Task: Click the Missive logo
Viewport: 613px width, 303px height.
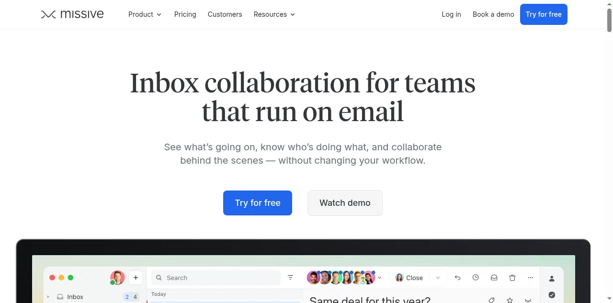Action: click(72, 14)
